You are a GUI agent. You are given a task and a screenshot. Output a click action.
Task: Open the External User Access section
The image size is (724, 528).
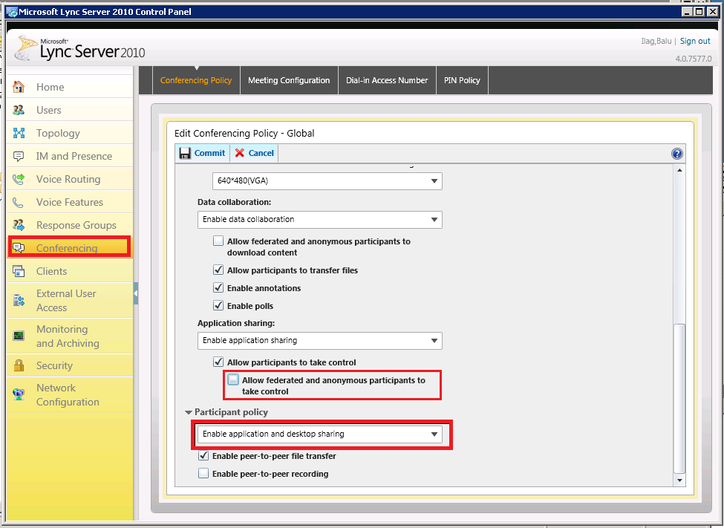tap(71, 300)
